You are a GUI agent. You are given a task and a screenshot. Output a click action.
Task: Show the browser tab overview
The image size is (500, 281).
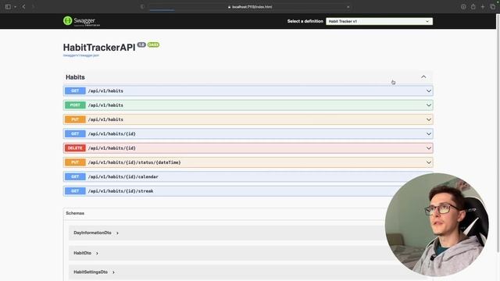tap(493, 7)
